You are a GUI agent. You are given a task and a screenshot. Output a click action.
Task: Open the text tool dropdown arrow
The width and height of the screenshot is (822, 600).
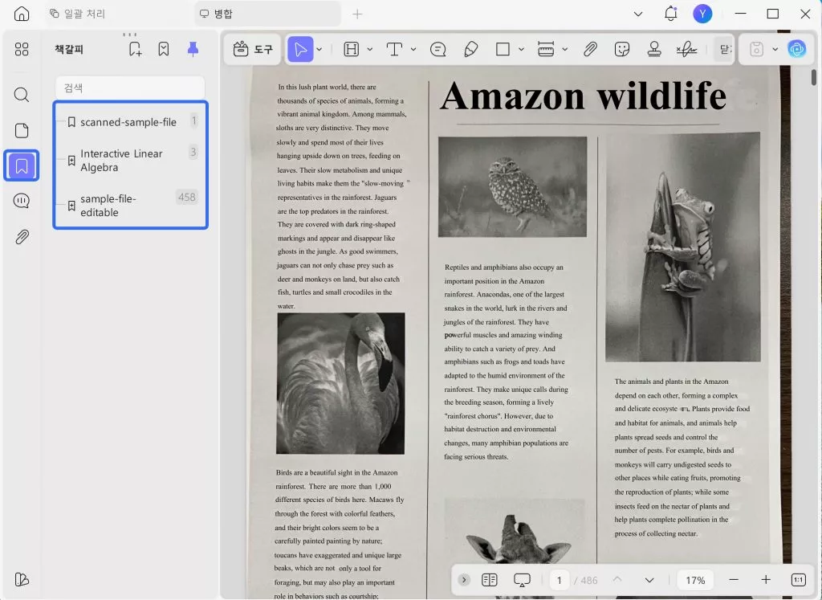pos(413,50)
